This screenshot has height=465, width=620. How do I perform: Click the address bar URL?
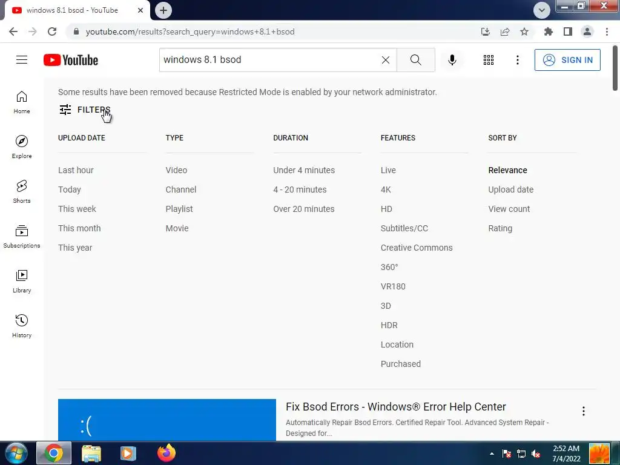[190, 31]
